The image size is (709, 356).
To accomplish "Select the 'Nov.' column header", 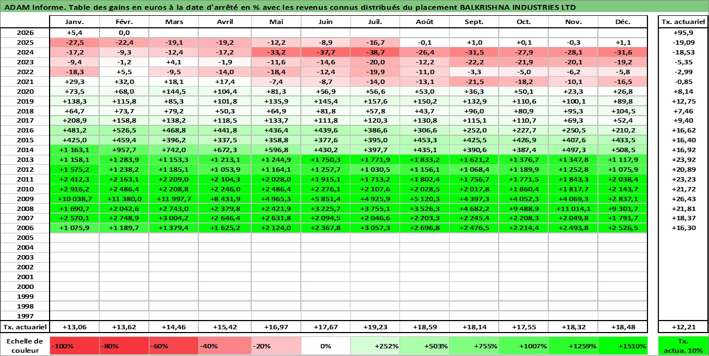I will [x=573, y=22].
